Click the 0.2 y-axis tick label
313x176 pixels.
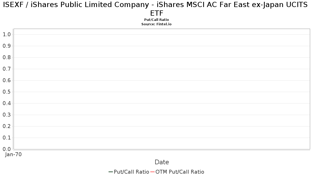[x=7, y=126]
